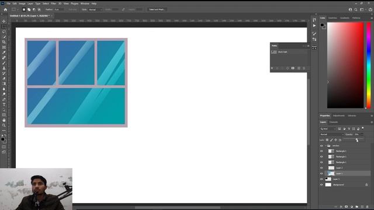Open the Image menu
The height and width of the screenshot is (210, 374).
click(22, 3)
